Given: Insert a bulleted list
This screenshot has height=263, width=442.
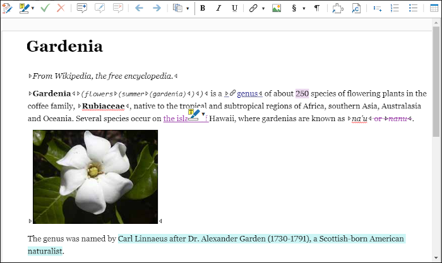Looking at the screenshot, I should pos(414,8).
